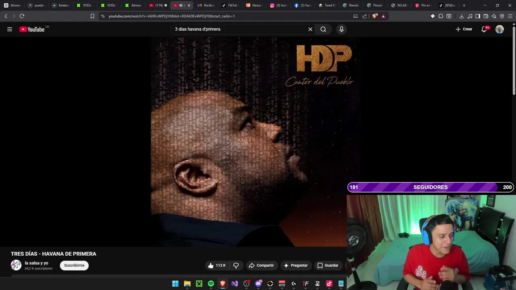
Task: Open la salsa y yo channel name
Action: coord(36,263)
